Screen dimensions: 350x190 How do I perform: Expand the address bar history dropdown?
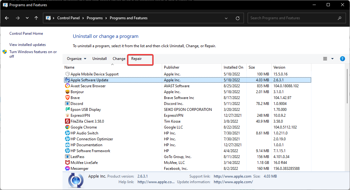tap(226, 18)
